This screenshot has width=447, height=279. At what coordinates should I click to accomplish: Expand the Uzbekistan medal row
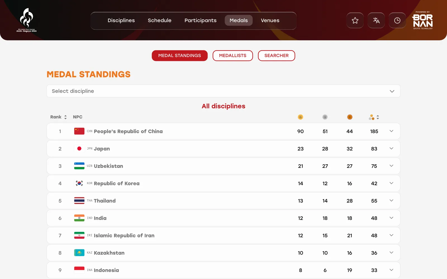pos(391,166)
